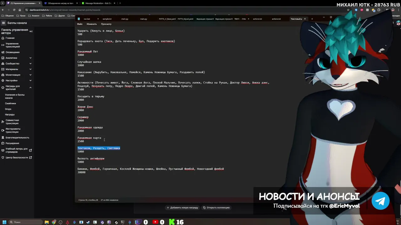Open Награды sidebar entry
The width and height of the screenshot is (401, 225).
pyautogui.click(x=10, y=115)
